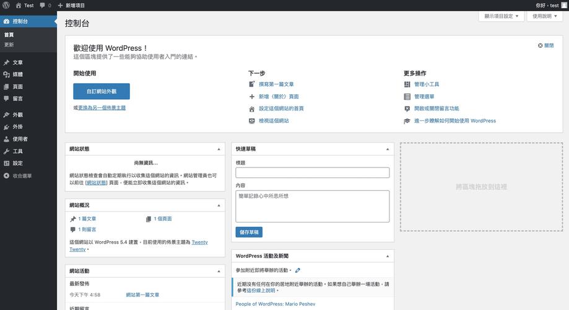Click the 工具 wrench icon in the sidebar
Viewport: 569px width, 310px height.
[x=7, y=151]
